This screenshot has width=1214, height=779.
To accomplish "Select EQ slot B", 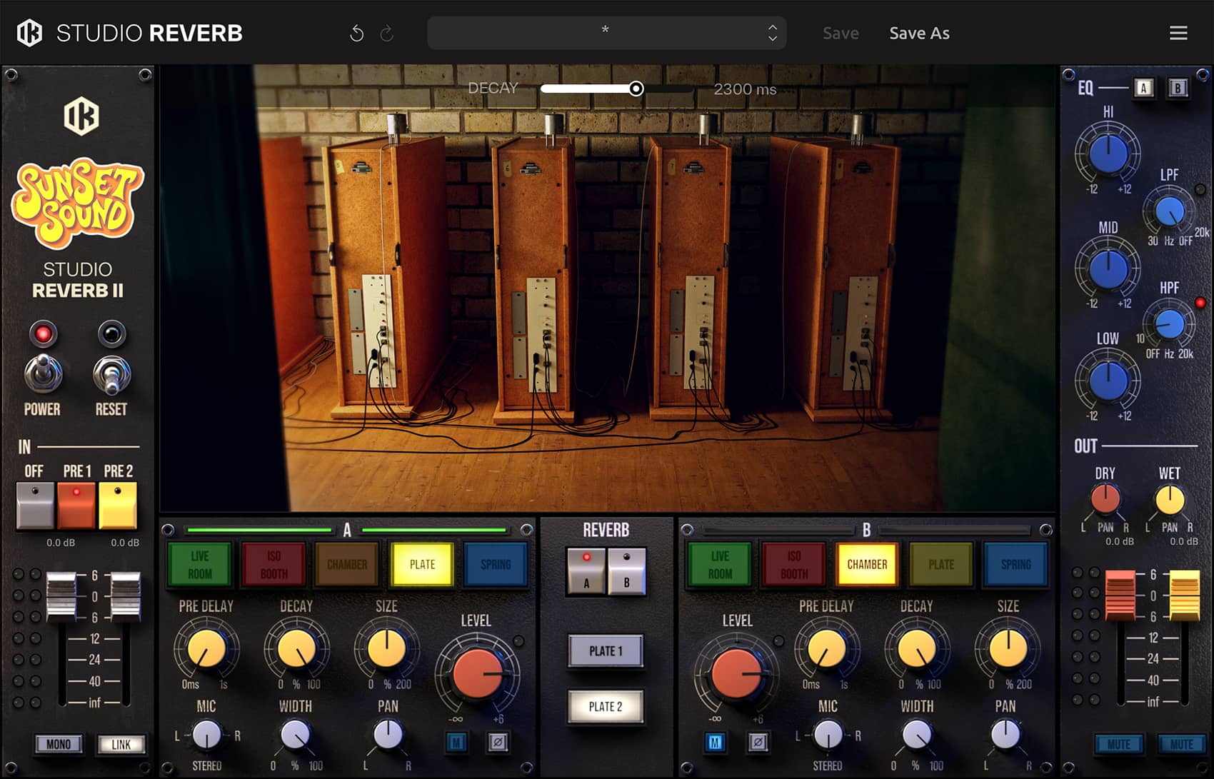I will pyautogui.click(x=1178, y=88).
